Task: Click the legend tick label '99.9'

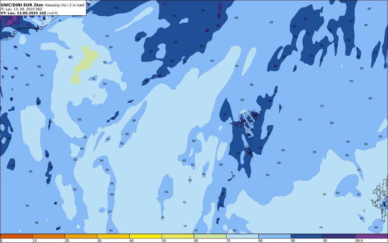Action: coord(359,241)
